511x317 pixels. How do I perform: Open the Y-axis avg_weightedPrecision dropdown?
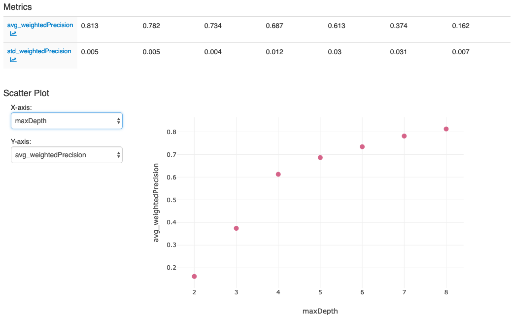click(x=67, y=155)
